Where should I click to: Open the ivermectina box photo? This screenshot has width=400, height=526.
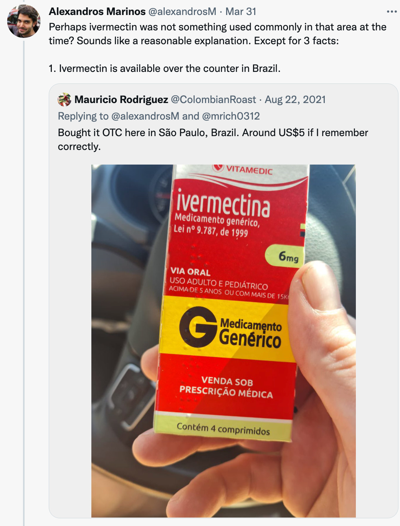click(x=223, y=341)
